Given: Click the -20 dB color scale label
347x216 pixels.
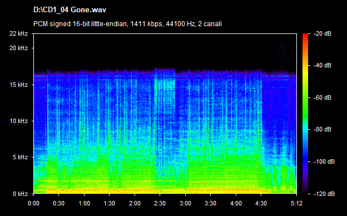Looking at the screenshot, I should (323, 33).
